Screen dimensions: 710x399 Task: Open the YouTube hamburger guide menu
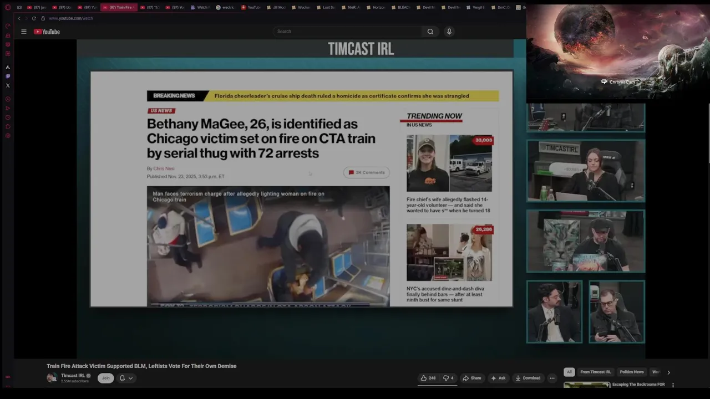[24, 32]
